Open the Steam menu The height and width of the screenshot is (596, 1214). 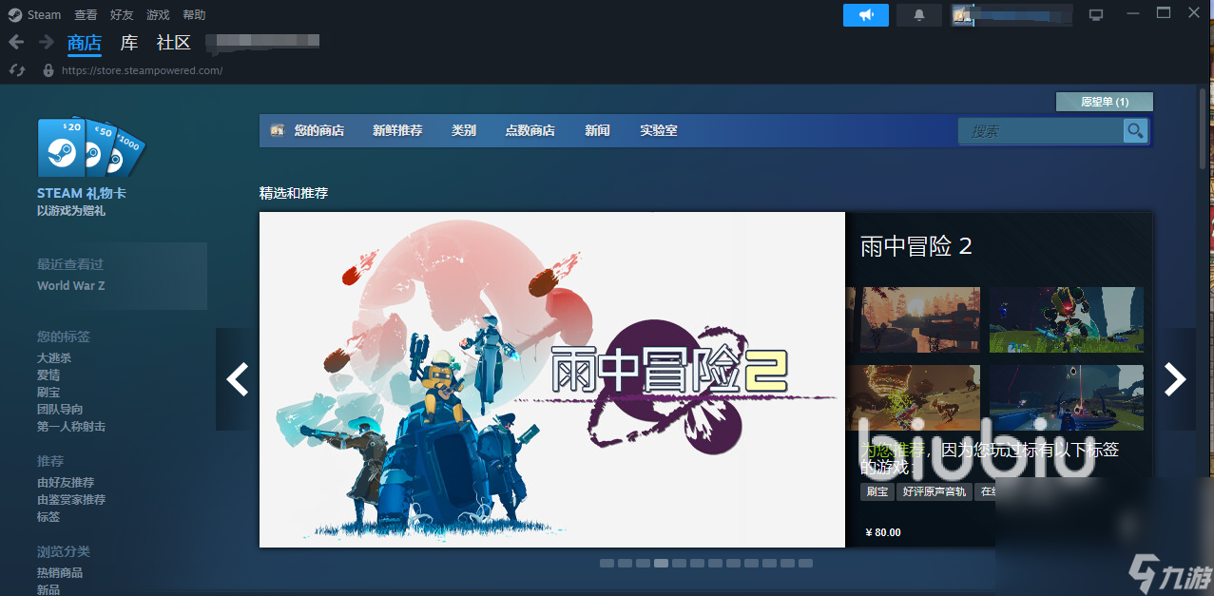[x=44, y=15]
